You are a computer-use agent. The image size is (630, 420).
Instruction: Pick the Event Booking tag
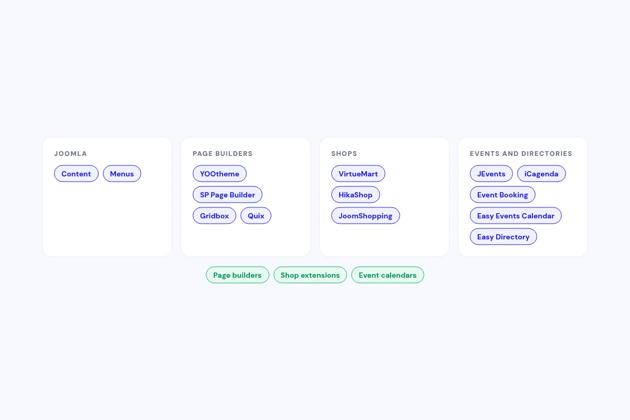502,195
